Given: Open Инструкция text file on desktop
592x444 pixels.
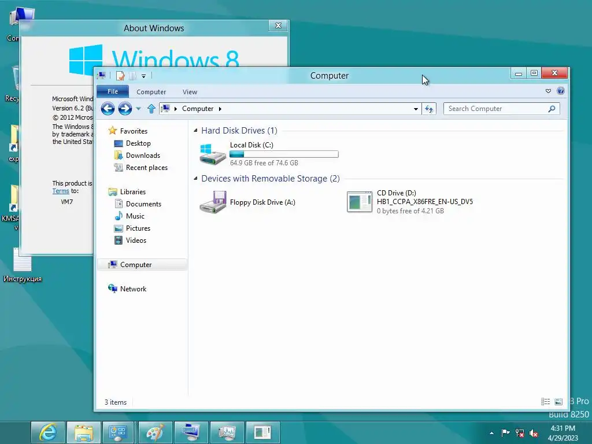Looking at the screenshot, I should pyautogui.click(x=23, y=265).
